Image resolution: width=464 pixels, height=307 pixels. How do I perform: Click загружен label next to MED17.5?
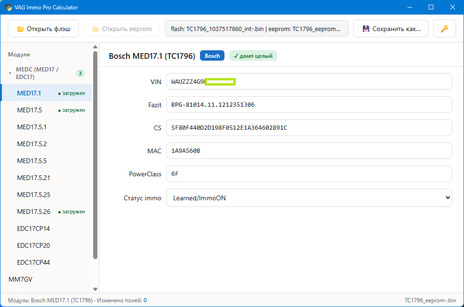[x=72, y=110]
